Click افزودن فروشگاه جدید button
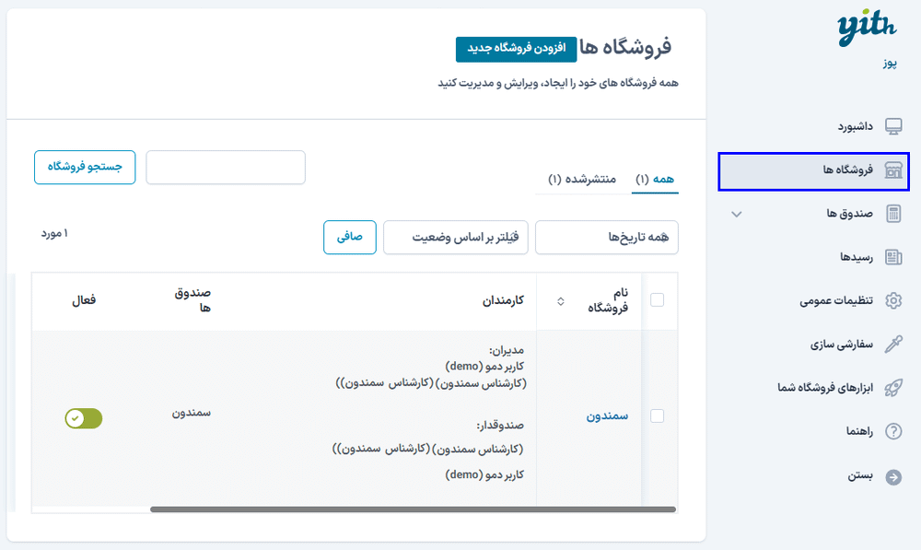The image size is (921, 550). (x=517, y=49)
